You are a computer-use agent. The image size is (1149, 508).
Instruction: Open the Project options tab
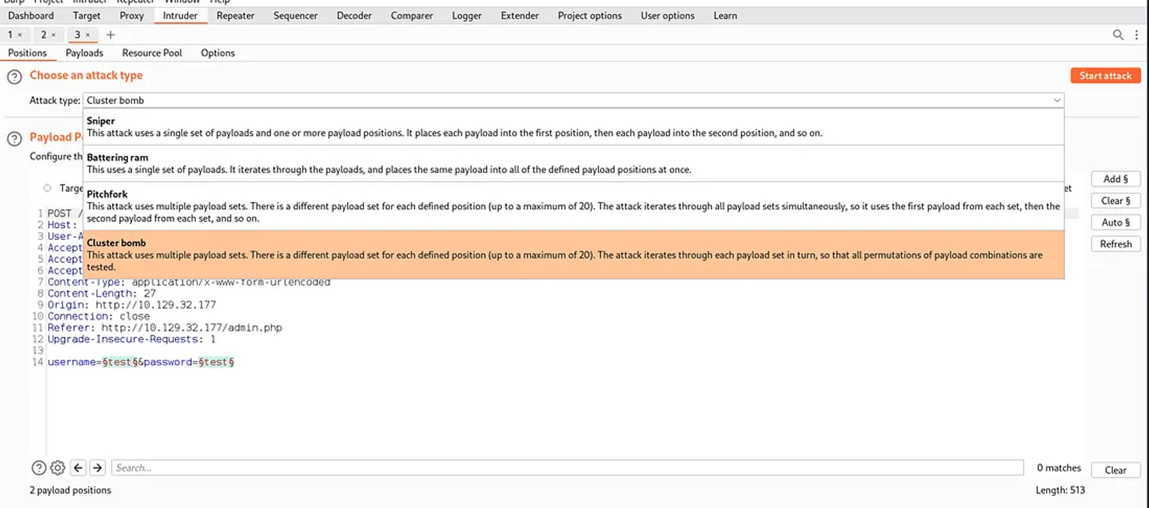(x=590, y=15)
